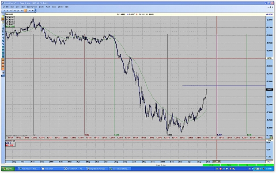Click the left arrow icon in left toolbar
The height and width of the screenshot is (173, 276).
pos(3,35)
